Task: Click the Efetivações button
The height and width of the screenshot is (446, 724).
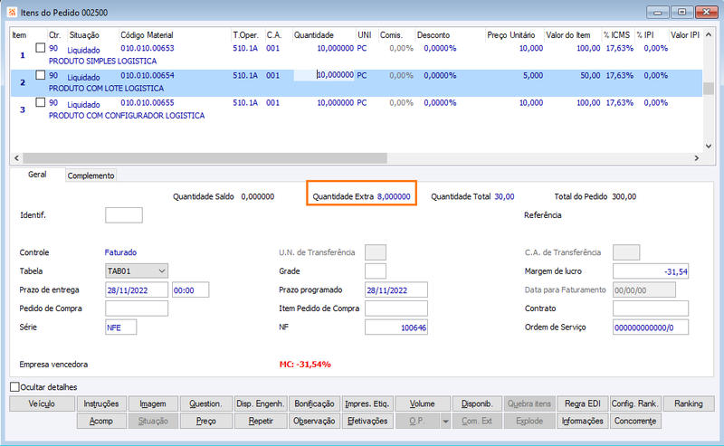Action: tap(367, 421)
